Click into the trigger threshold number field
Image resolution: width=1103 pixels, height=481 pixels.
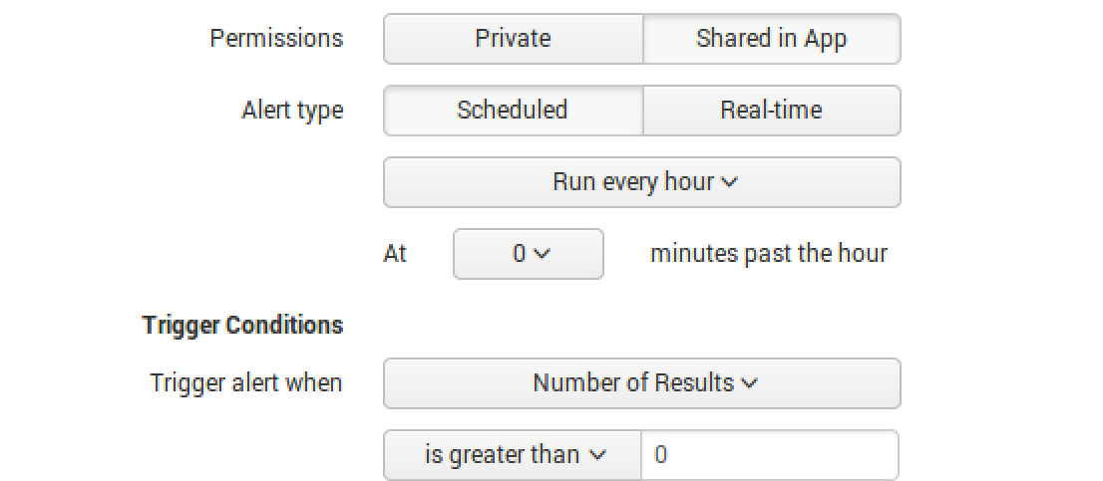coord(769,455)
